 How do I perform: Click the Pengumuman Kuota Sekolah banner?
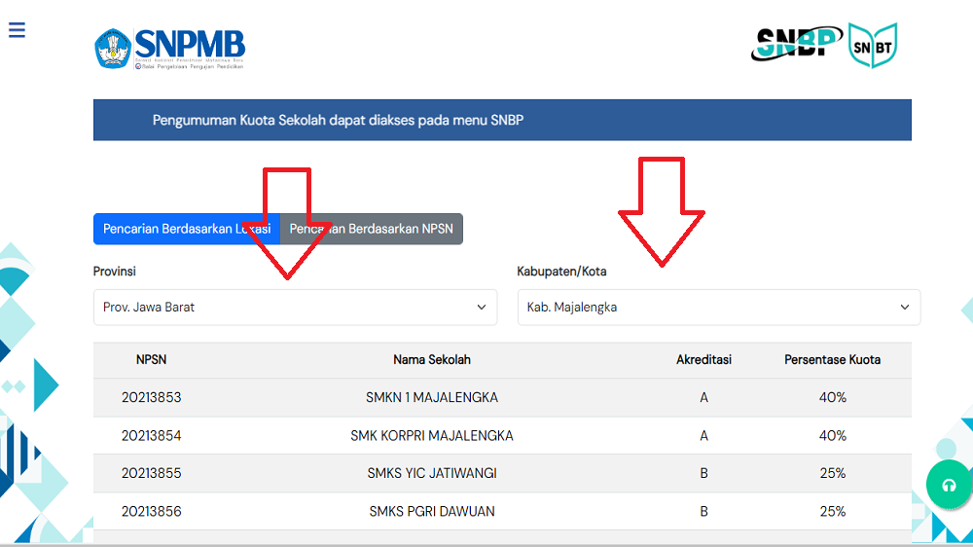point(502,120)
